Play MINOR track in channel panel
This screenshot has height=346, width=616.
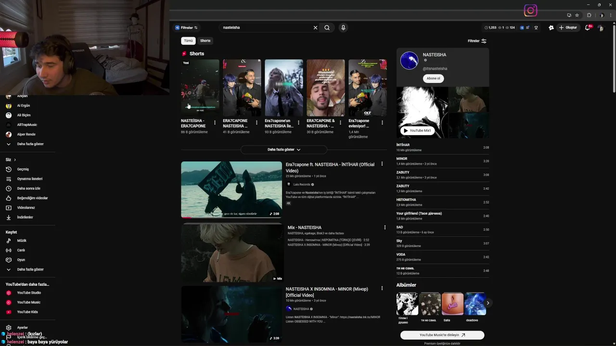(x=442, y=161)
